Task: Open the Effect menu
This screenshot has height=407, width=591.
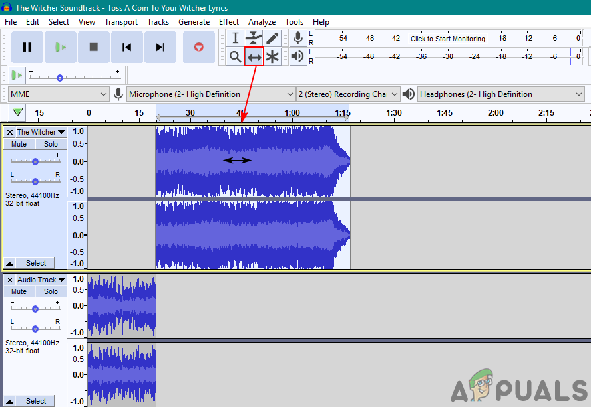Action: 229,21
